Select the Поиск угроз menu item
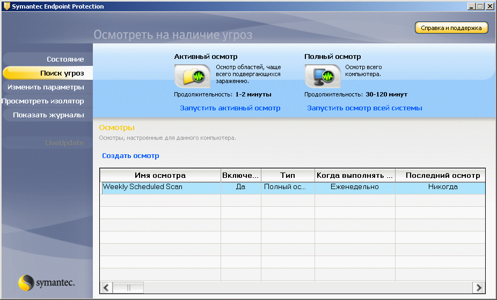 click(48, 73)
